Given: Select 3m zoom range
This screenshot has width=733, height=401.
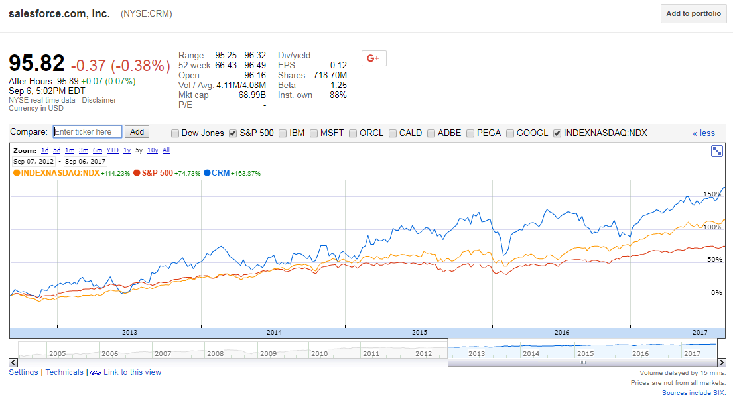Looking at the screenshot, I should click(x=84, y=150).
